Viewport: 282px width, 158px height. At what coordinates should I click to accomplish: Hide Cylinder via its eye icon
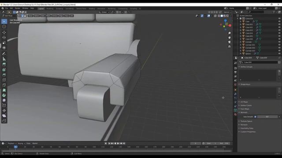pyautogui.click(x=279, y=42)
